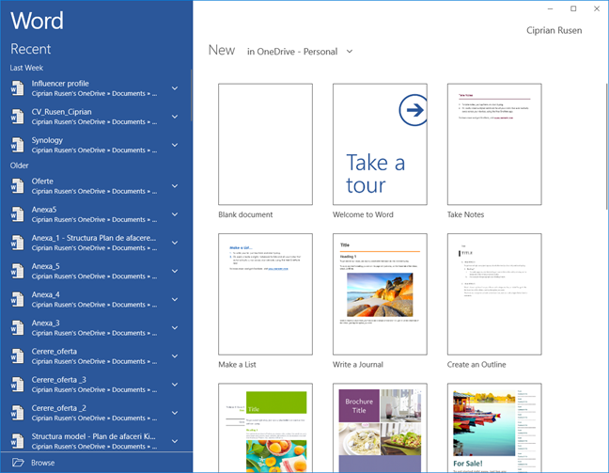The width and height of the screenshot is (609, 473).
Task: Click the recent list scrollbar
Action: click(x=192, y=96)
